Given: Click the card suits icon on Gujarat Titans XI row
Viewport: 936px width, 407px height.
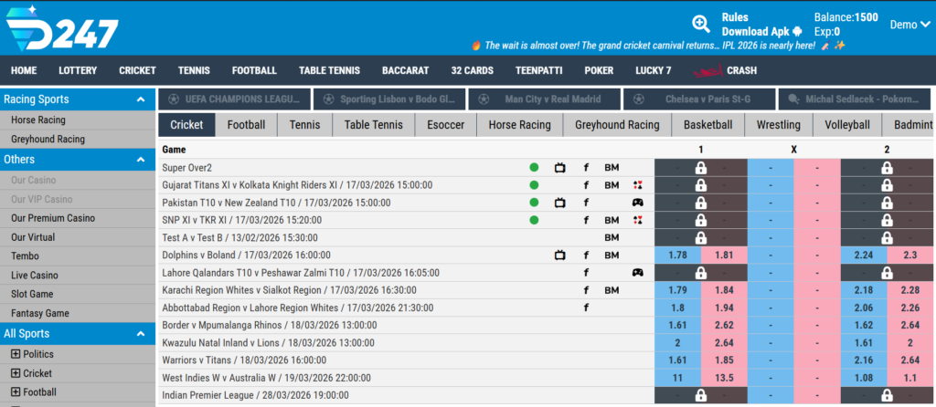Looking at the screenshot, I should [x=637, y=185].
